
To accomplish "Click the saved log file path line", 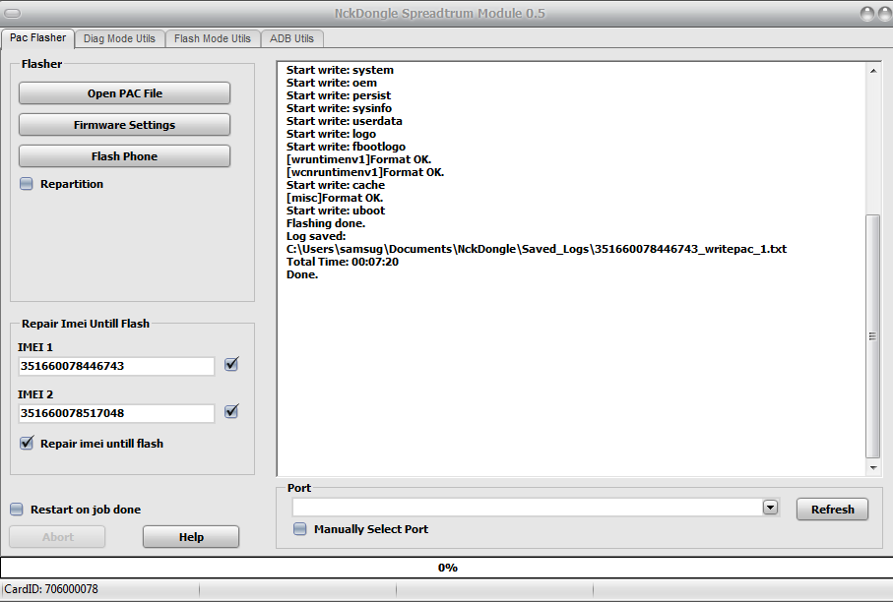I will 536,249.
